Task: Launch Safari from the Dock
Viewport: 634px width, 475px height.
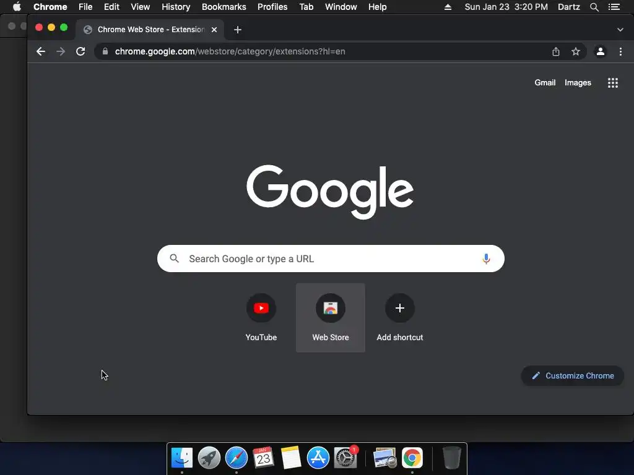Action: coord(236,458)
